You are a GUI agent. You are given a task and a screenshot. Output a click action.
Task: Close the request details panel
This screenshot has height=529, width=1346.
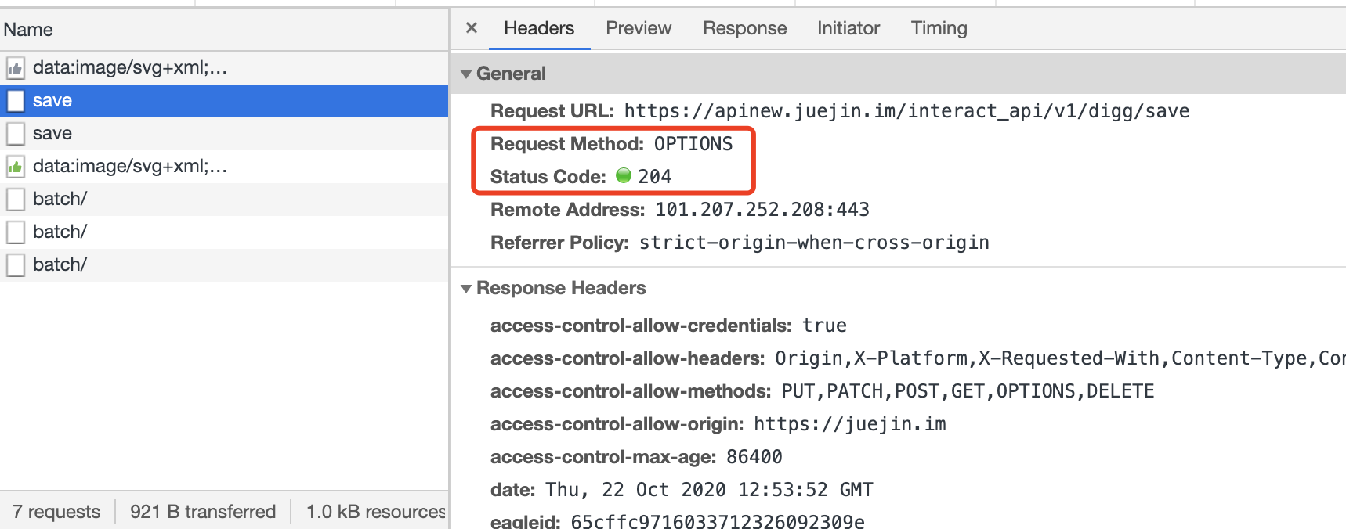(472, 28)
